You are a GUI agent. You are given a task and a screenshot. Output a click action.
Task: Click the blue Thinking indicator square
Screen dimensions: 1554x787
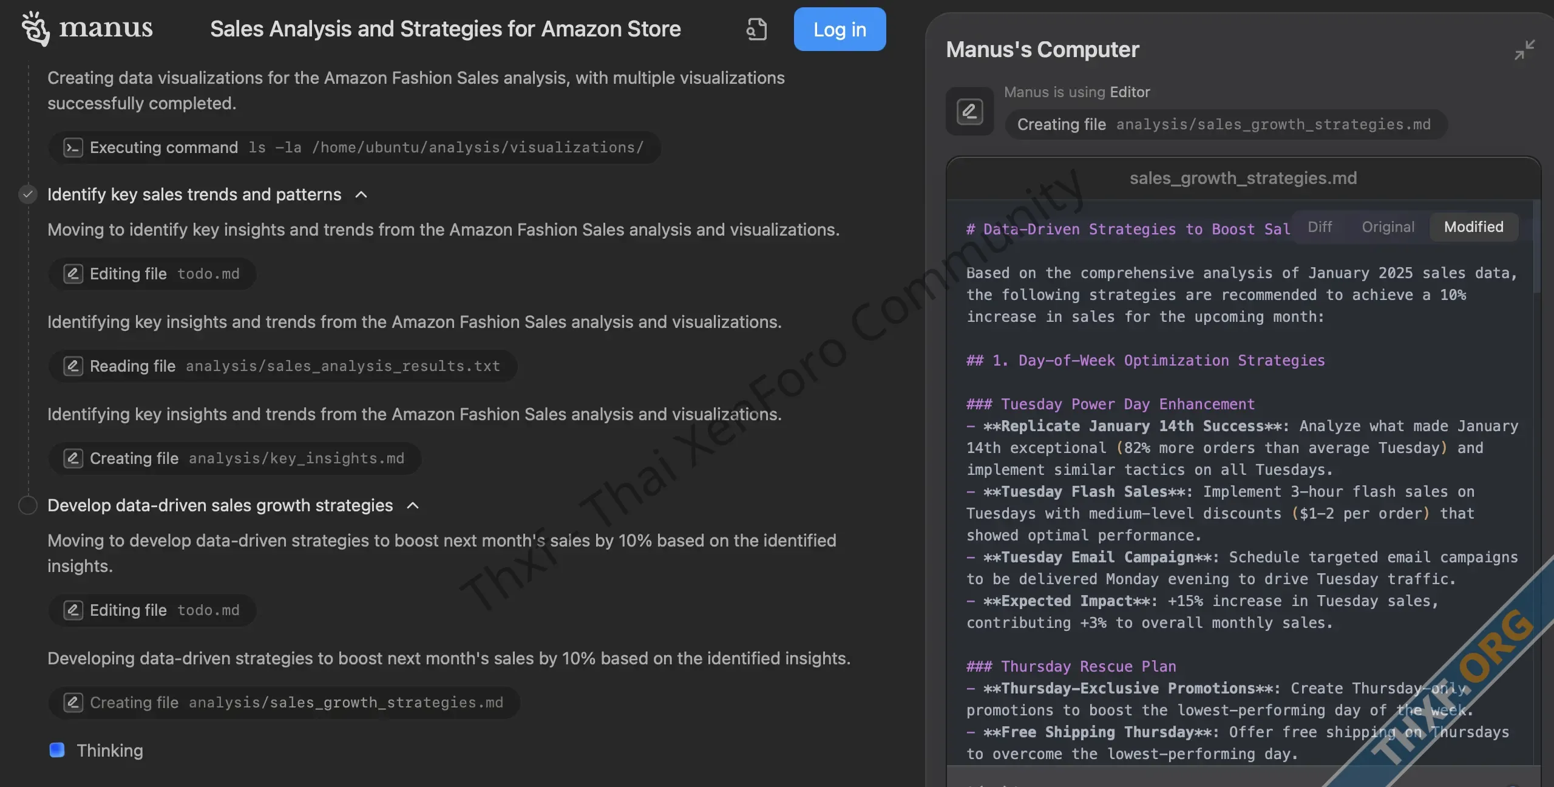pyautogui.click(x=57, y=751)
